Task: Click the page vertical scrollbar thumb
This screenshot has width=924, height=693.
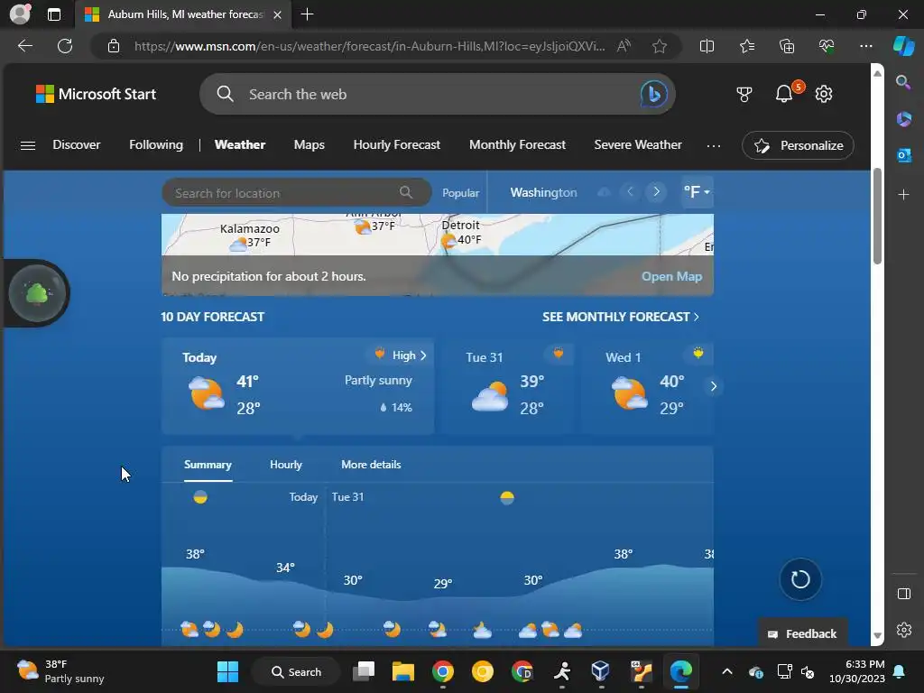Action: (x=877, y=217)
